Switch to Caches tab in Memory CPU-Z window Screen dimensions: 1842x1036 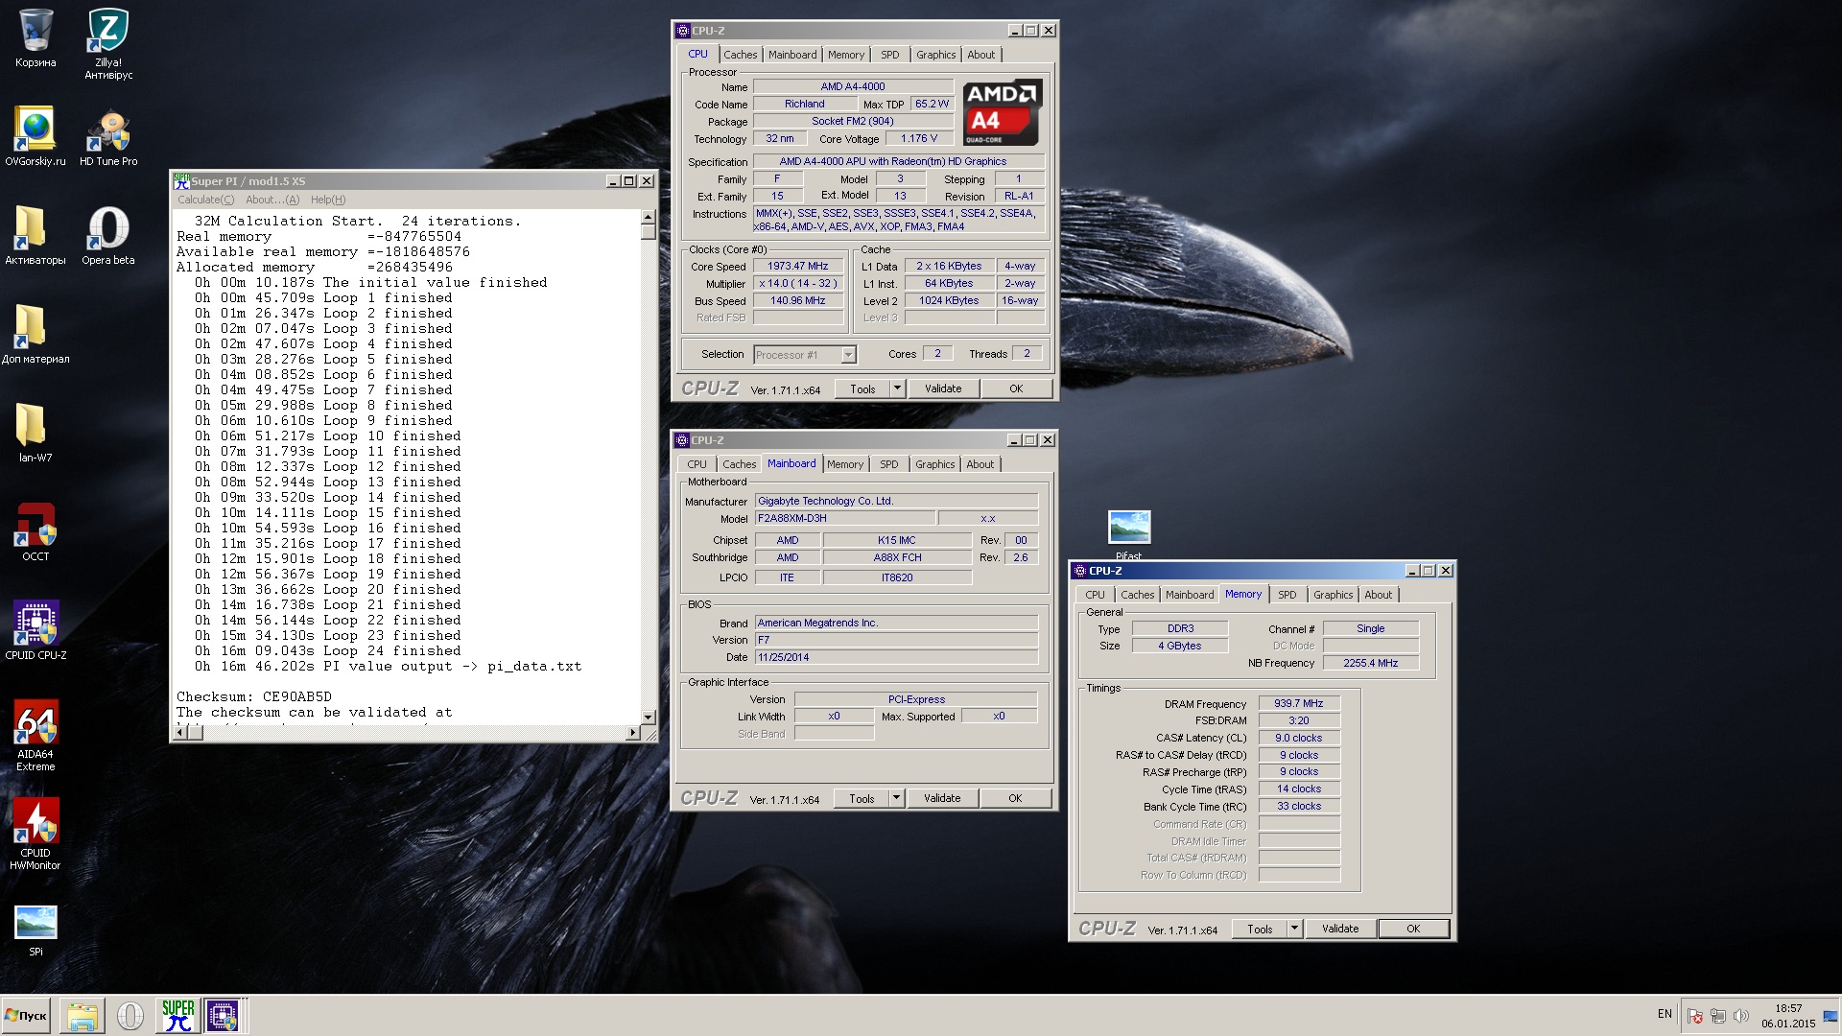(1137, 595)
